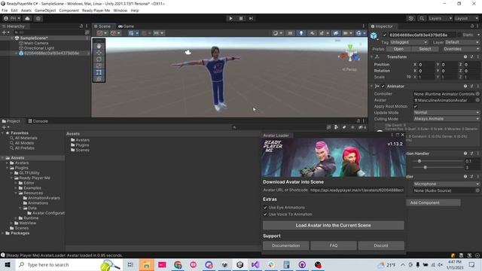Select Main Camera in Hierarchy
This screenshot has height=271, width=482.
[x=36, y=43]
